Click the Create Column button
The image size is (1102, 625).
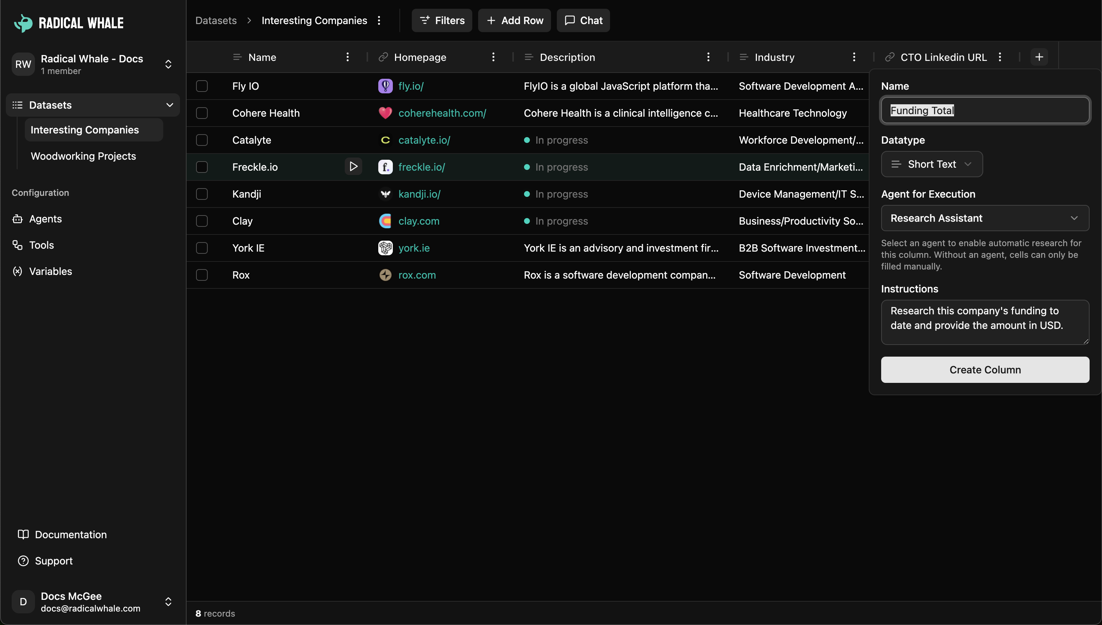(984, 369)
